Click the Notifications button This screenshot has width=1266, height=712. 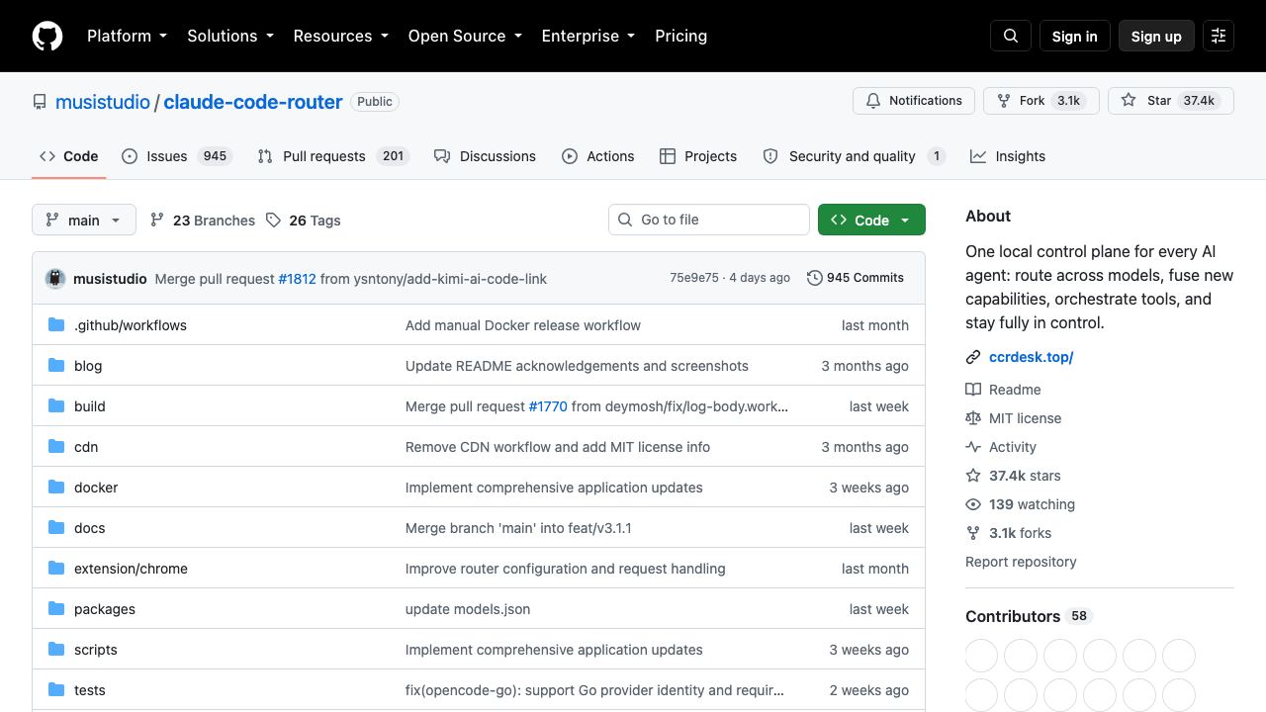[x=914, y=101]
